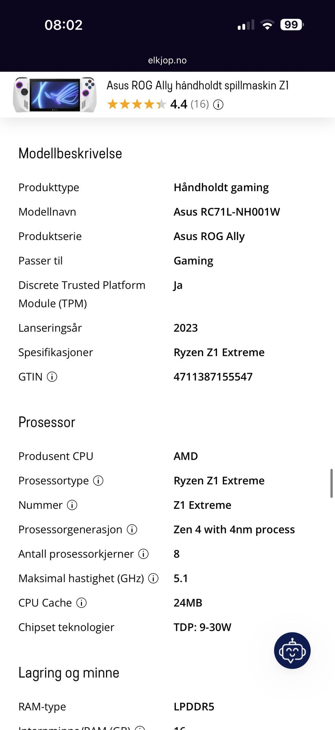Tap info icon for Antall prosessorkjerner
This screenshot has width=335, height=730.
click(143, 554)
